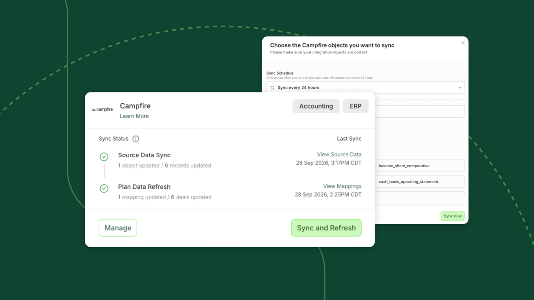The width and height of the screenshot is (534, 300).
Task: Click "Please make sure your integration objects are correct."
Action: click(319, 52)
